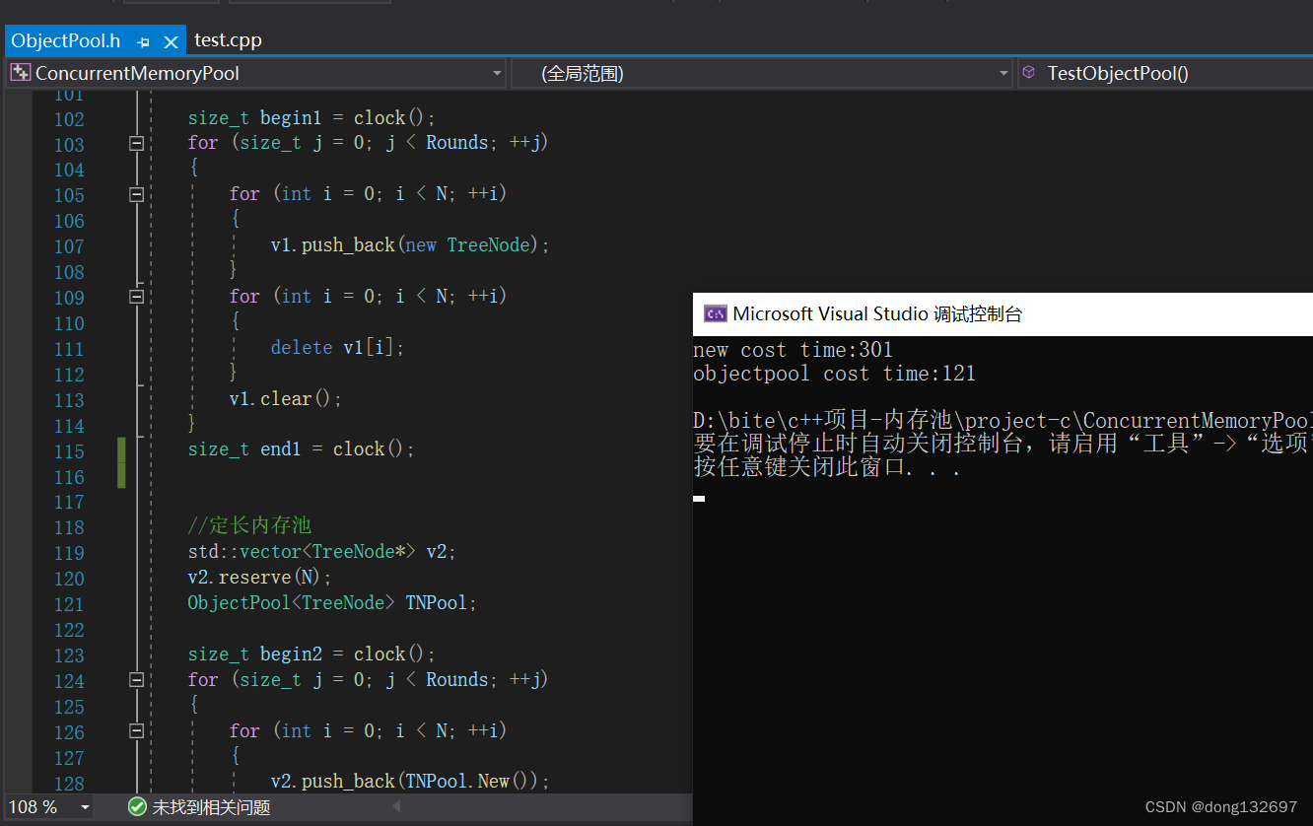Click the //定长内存池 comment line
The height and width of the screenshot is (826, 1313).
tap(249, 526)
